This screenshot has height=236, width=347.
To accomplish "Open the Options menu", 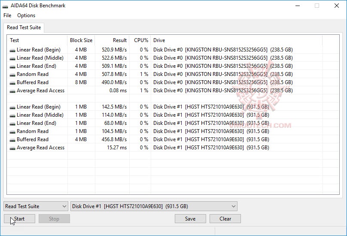I will (26, 15).
